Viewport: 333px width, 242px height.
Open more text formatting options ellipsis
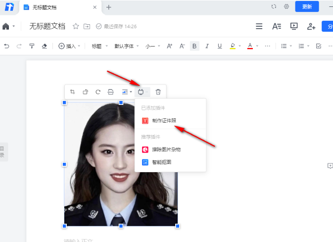267,46
